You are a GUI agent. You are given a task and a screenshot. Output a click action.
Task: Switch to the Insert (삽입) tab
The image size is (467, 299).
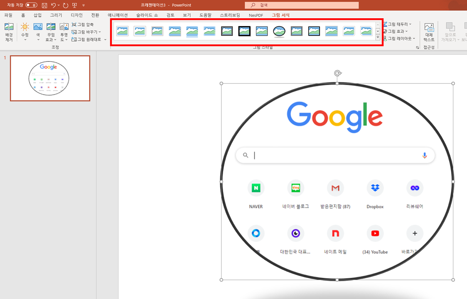click(37, 15)
